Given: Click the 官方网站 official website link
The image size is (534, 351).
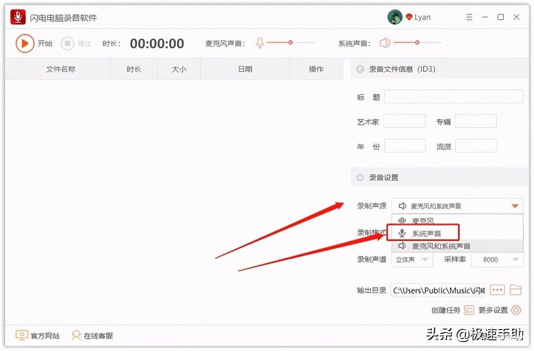Looking at the screenshot, I should (38, 335).
